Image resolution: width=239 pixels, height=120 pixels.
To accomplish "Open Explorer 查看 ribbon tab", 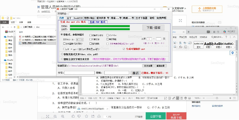I will click(29, 23).
